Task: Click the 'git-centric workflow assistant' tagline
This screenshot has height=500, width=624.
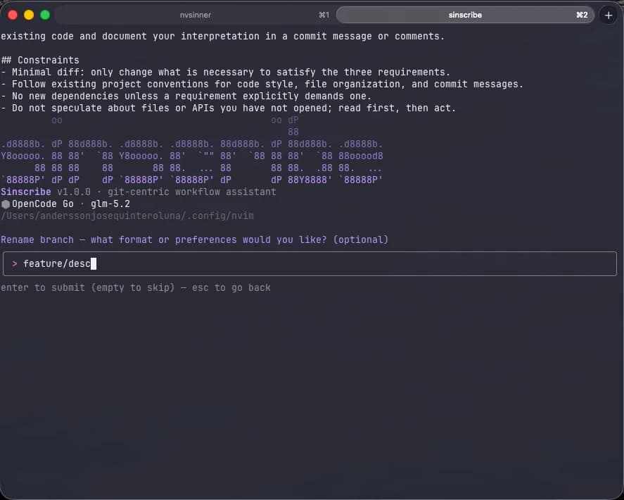Action: point(192,192)
